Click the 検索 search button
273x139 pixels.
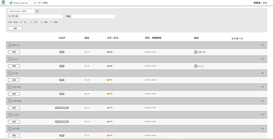pyautogui.click(x=15, y=28)
